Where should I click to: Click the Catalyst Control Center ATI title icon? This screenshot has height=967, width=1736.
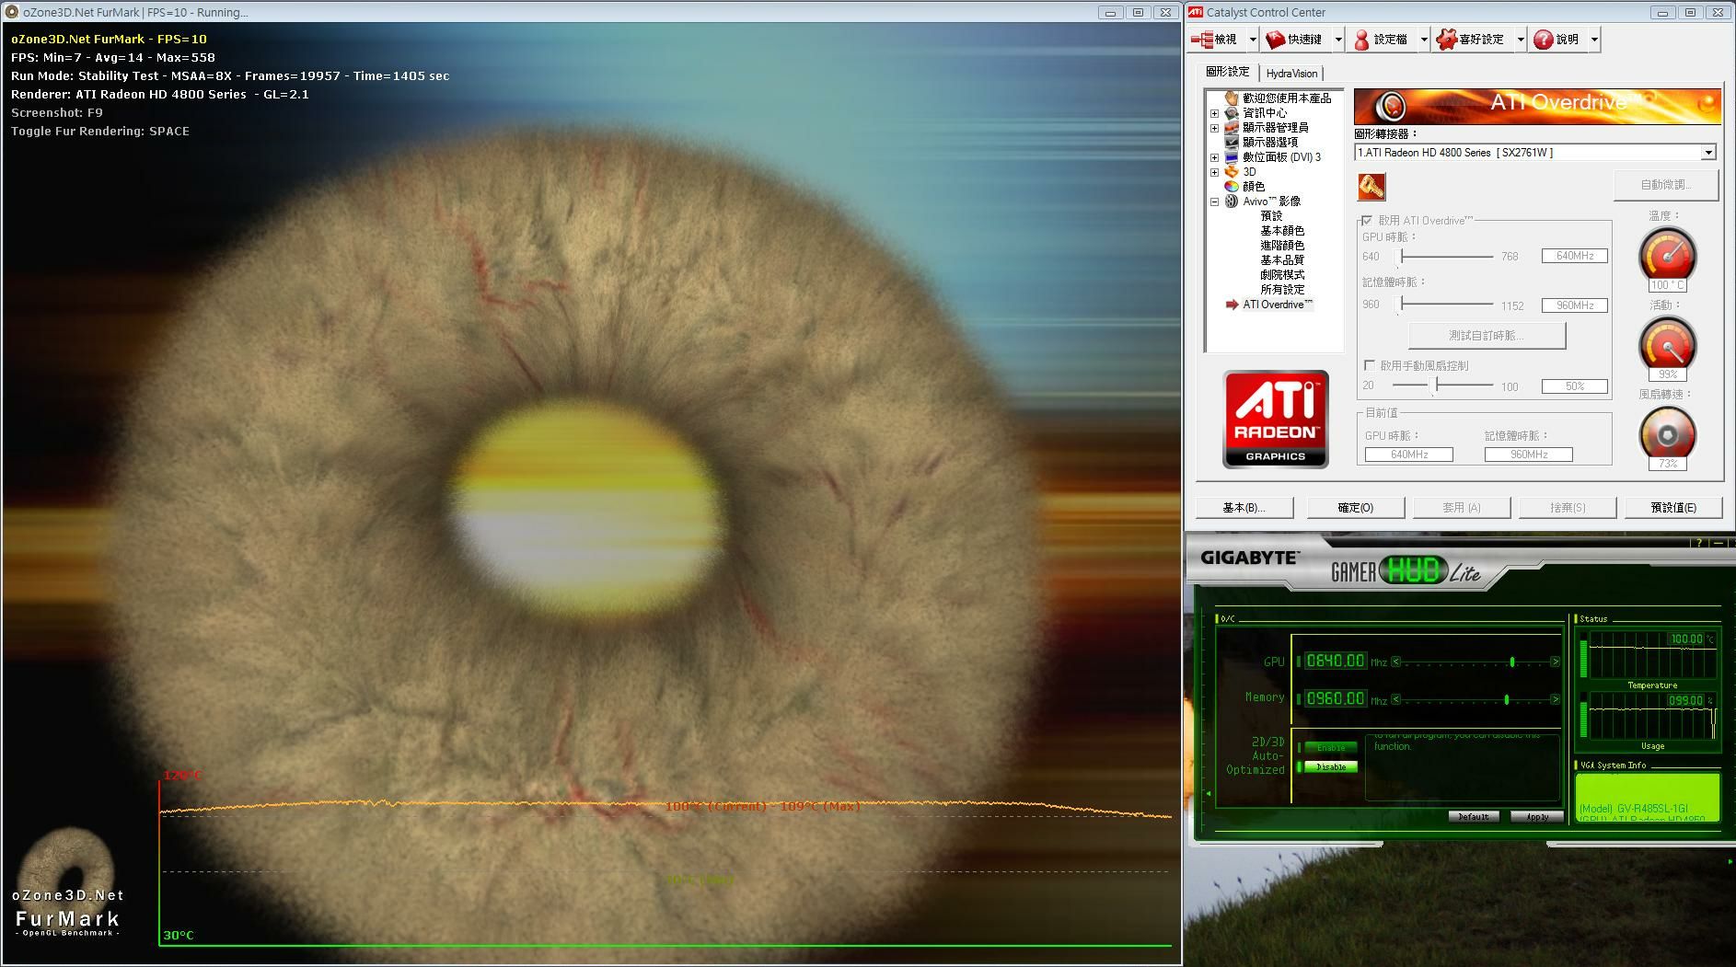[x=1195, y=12]
